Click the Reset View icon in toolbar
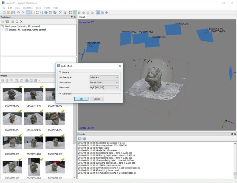Viewport: 237px width, 183px height. pyautogui.click(x=107, y=12)
